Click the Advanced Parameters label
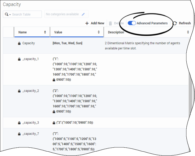This screenshot has height=156, width=195. coord(152,23)
